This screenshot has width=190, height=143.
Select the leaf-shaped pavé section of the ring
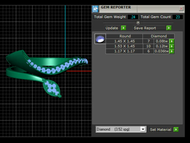click(52, 88)
